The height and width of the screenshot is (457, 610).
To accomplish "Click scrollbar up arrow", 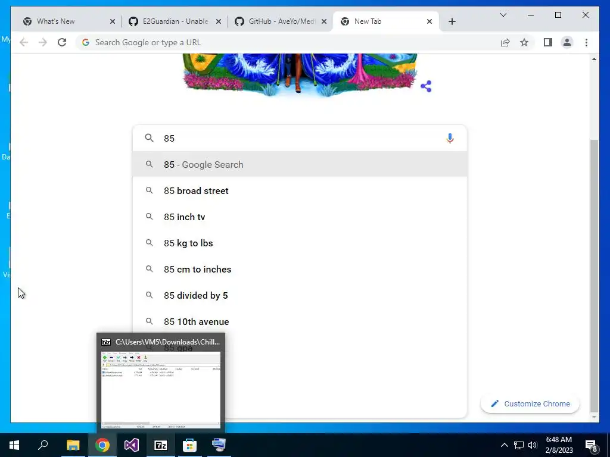I will 594,59.
